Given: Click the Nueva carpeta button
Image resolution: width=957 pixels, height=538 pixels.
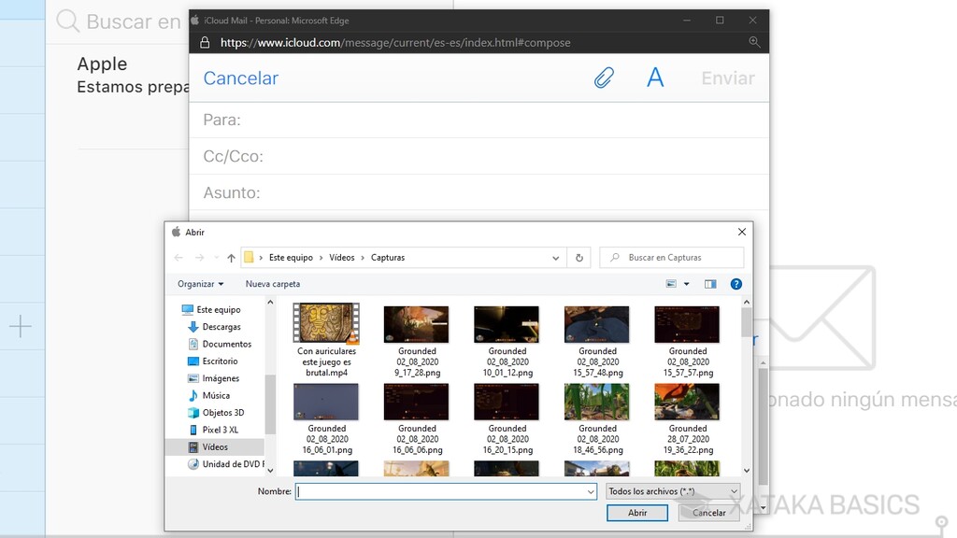Looking at the screenshot, I should (x=273, y=284).
